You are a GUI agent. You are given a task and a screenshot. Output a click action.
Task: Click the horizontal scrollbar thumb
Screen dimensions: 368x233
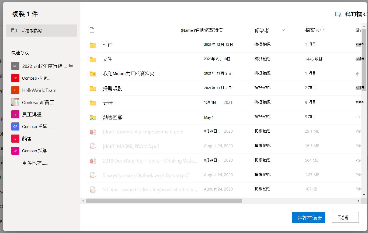click(164, 201)
